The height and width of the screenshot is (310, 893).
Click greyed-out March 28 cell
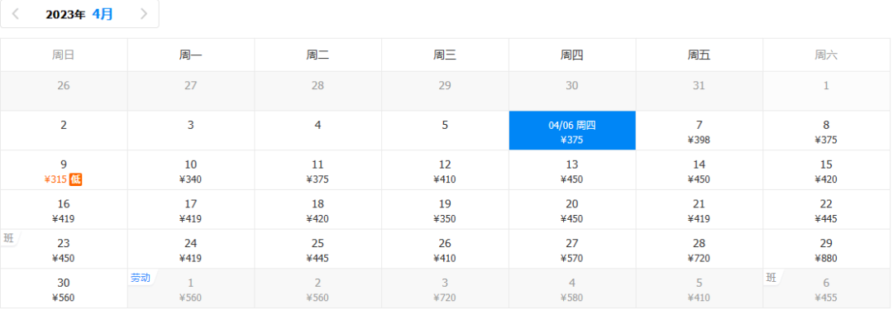(x=318, y=91)
